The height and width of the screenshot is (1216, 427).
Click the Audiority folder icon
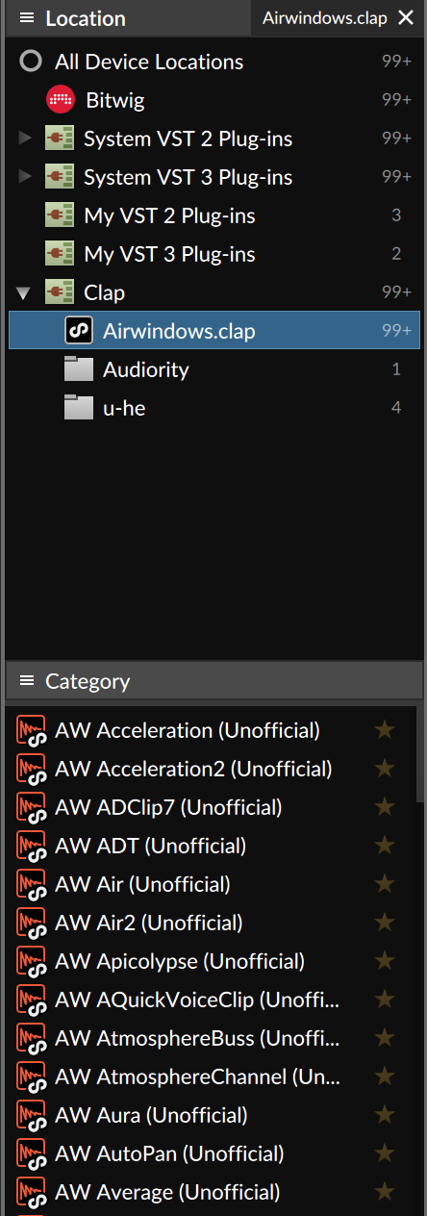click(x=79, y=369)
